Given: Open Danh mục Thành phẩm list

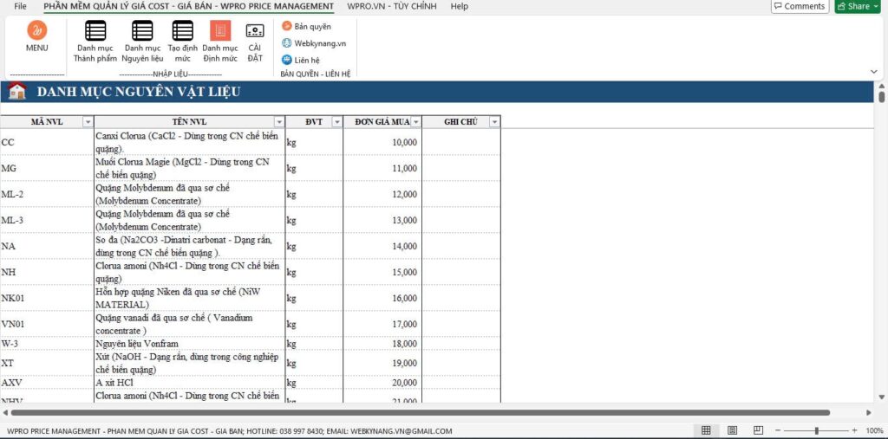Looking at the screenshot, I should pyautogui.click(x=95, y=32).
